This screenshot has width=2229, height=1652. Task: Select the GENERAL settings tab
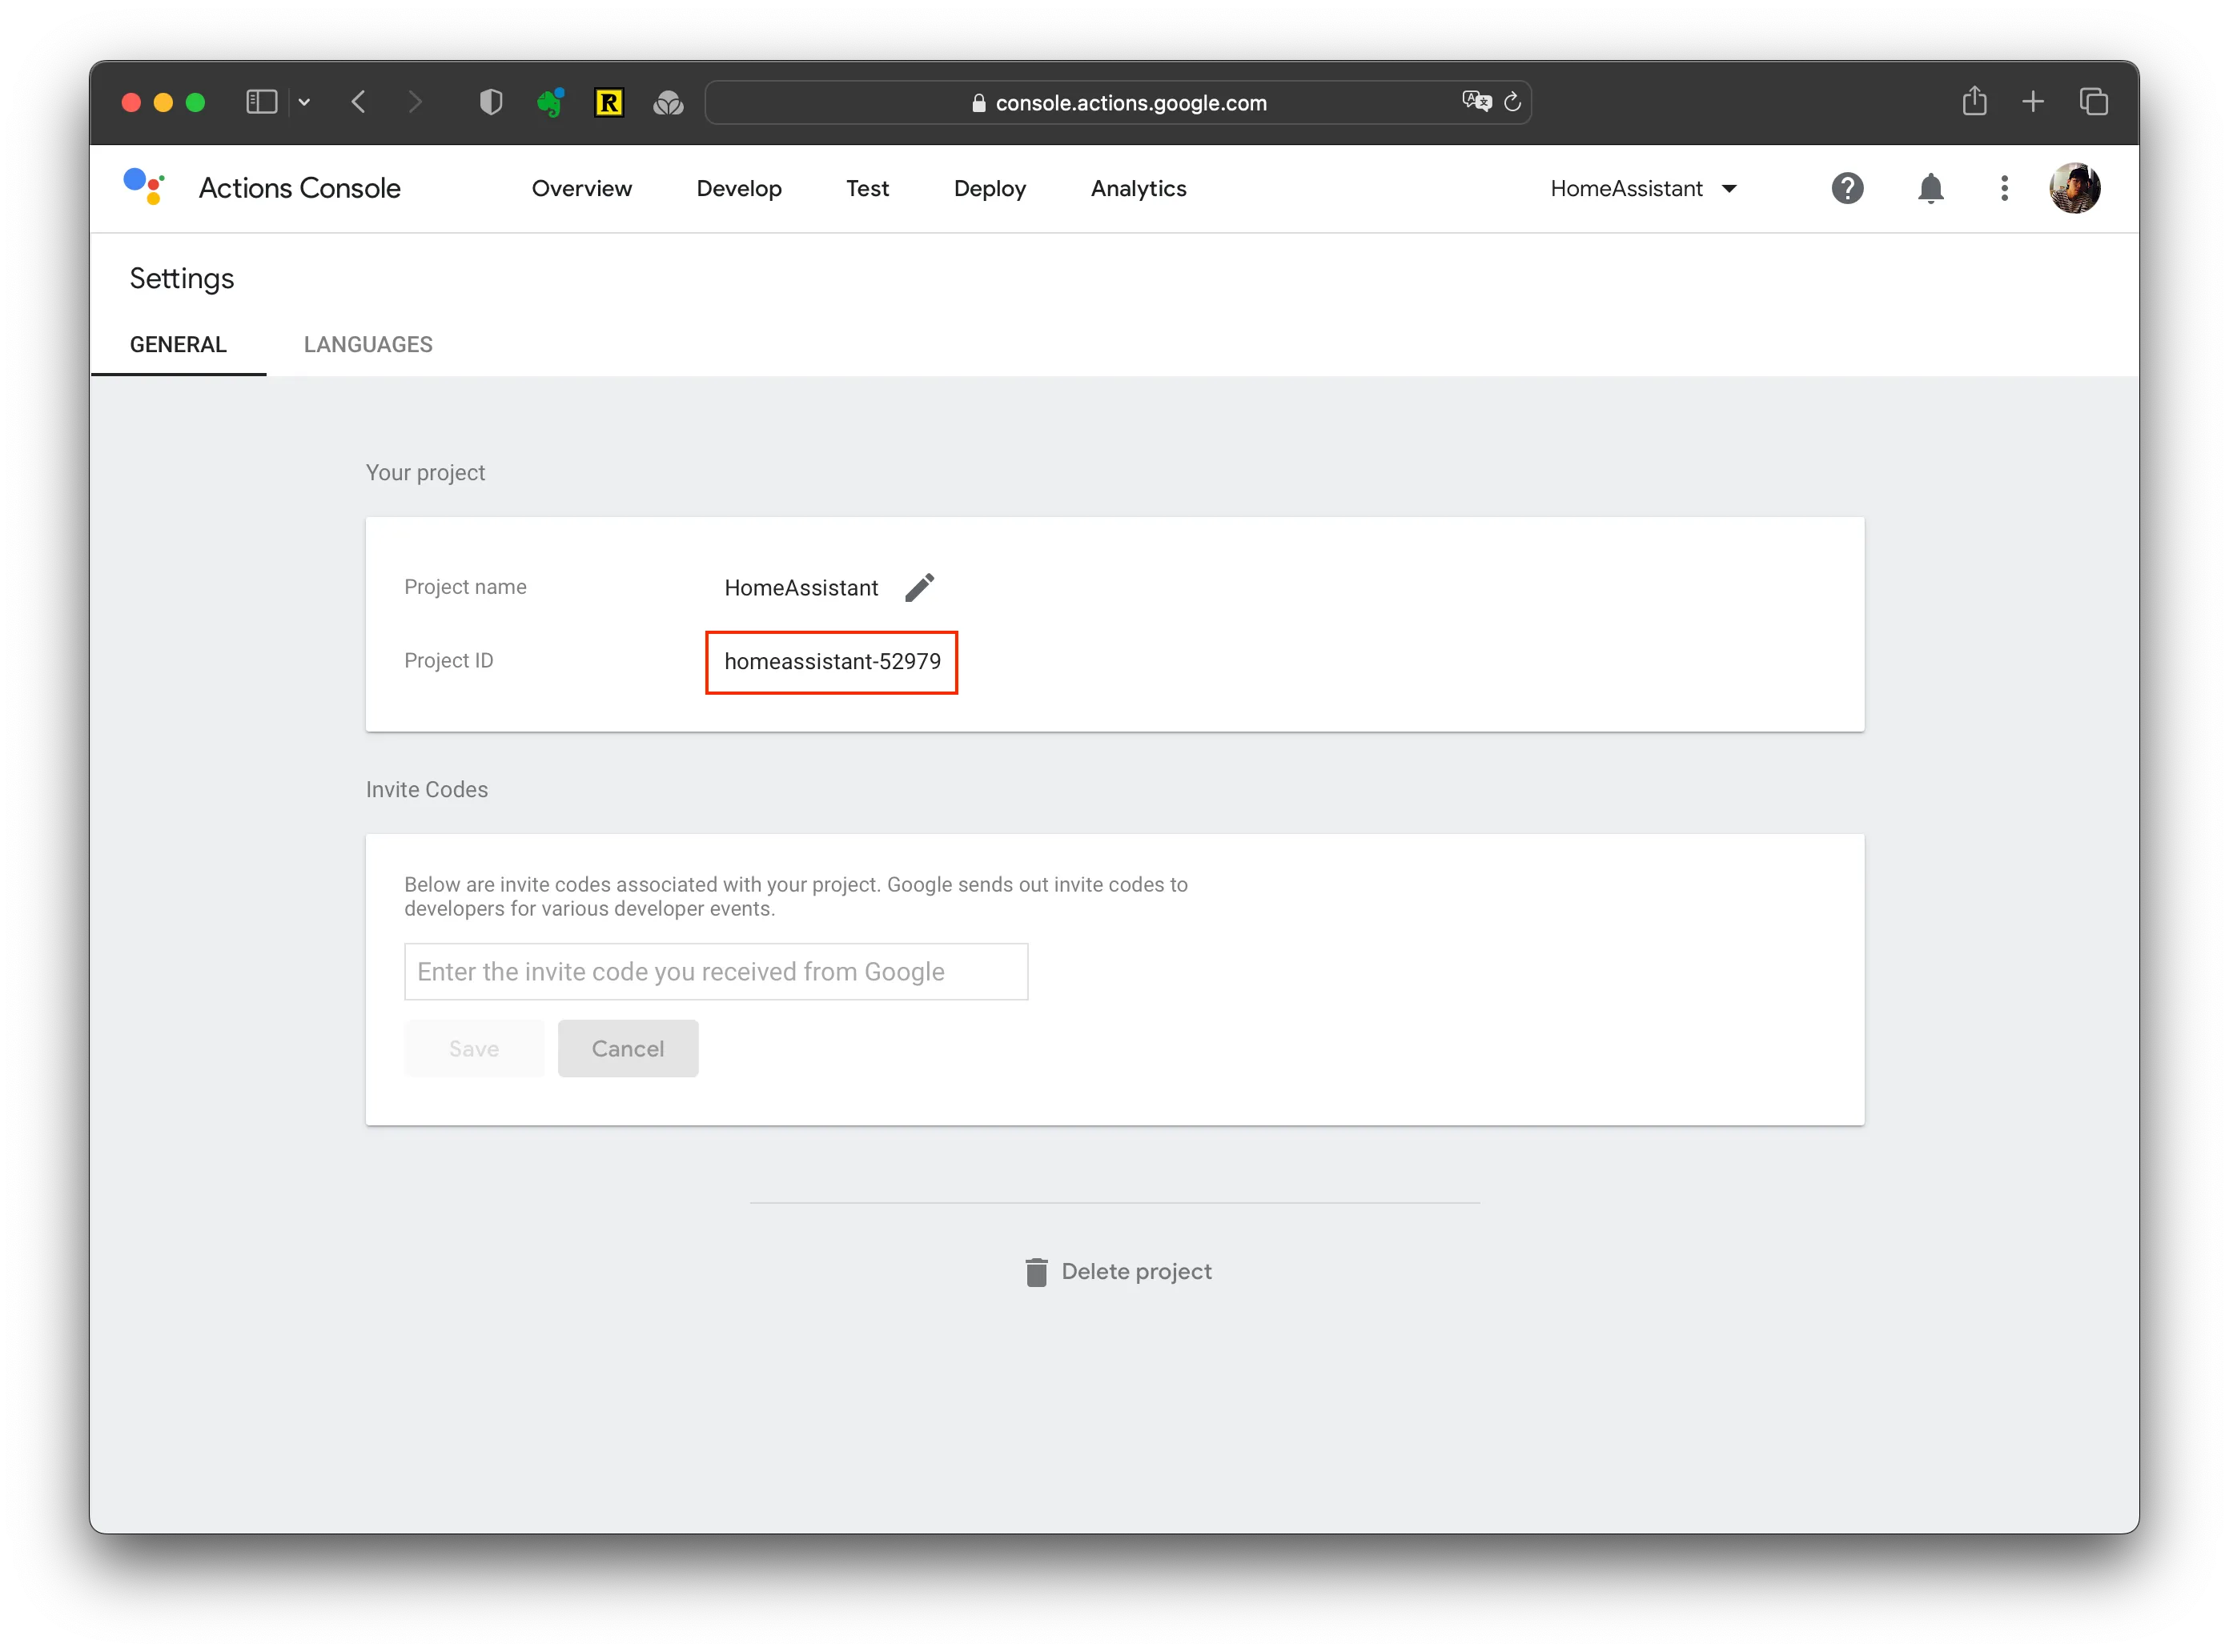(178, 344)
